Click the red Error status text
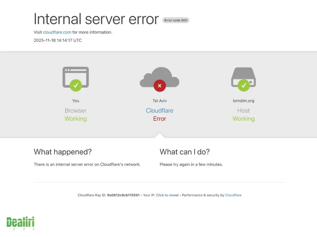This screenshot has height=237, width=317. [159, 119]
